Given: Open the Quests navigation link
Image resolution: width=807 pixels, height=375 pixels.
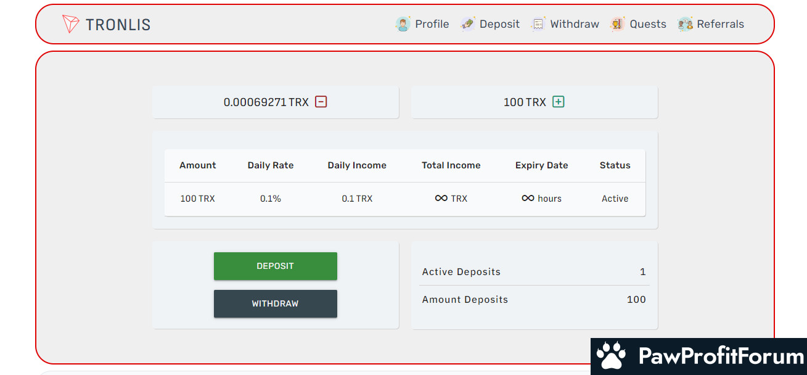Looking at the screenshot, I should [647, 24].
